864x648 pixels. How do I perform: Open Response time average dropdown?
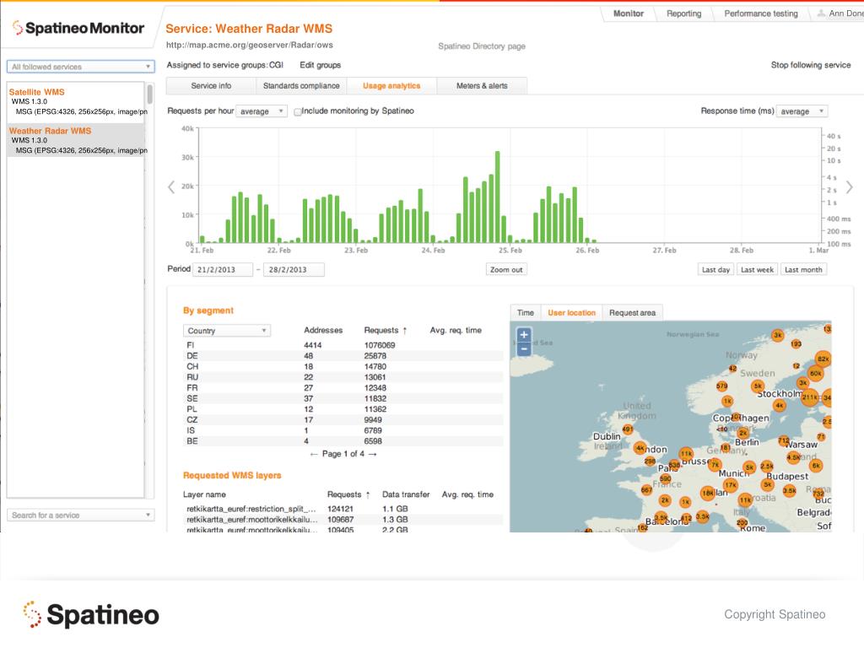coord(802,111)
